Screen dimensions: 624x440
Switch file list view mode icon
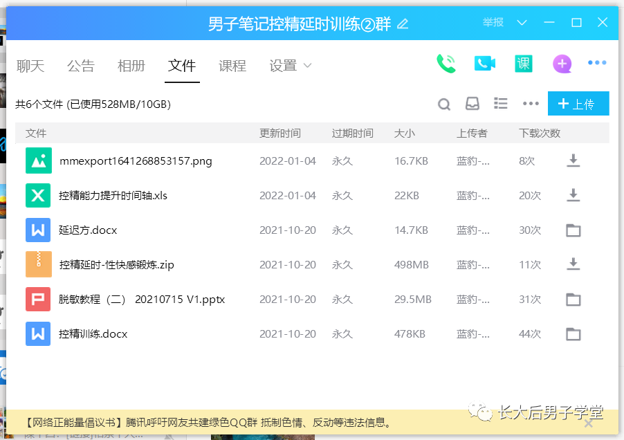pyautogui.click(x=501, y=104)
